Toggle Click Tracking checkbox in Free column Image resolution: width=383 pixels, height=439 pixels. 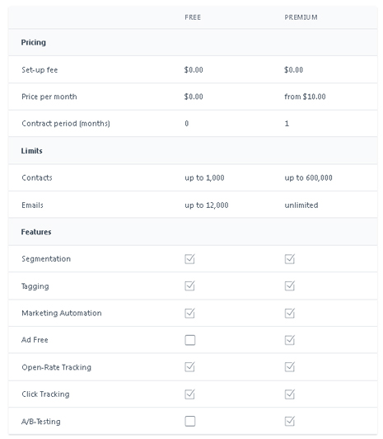tap(189, 394)
